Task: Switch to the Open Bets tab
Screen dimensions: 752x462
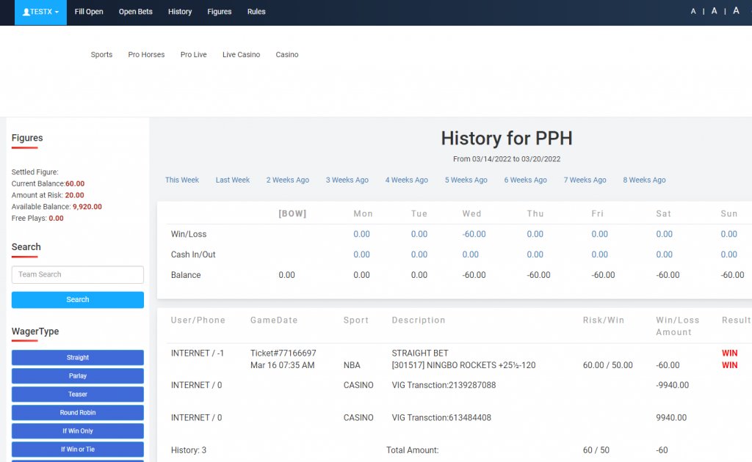Action: click(x=135, y=12)
